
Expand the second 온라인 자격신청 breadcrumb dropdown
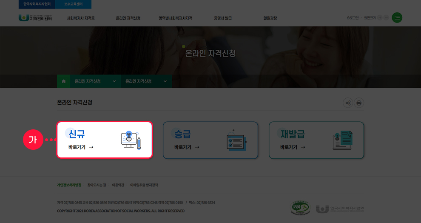165,81
